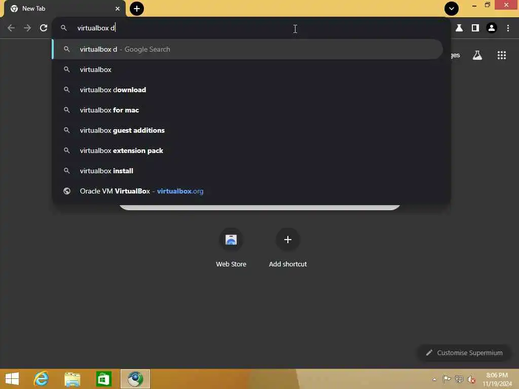Click the address bar search magnifier icon
Screen dimensions: 519x389
pos(64,28)
